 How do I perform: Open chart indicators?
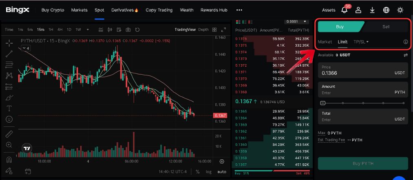point(101,30)
